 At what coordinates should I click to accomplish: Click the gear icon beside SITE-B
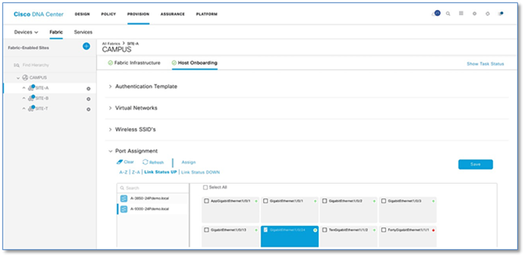89,99
